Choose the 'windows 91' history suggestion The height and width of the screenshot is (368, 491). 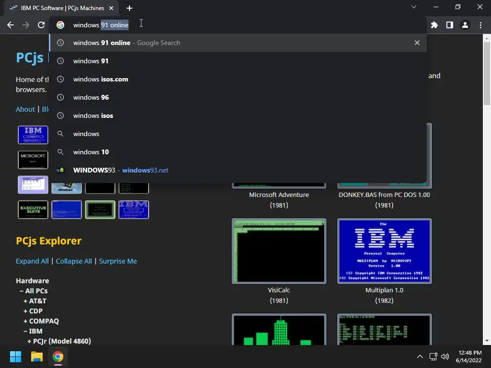click(238, 61)
